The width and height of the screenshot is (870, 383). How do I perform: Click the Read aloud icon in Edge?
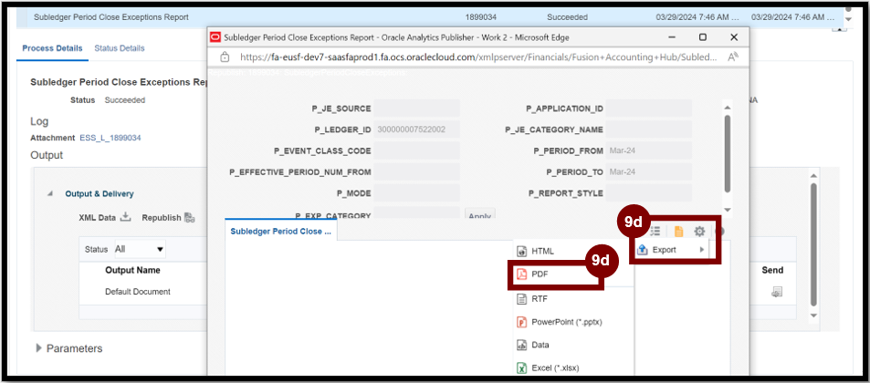pos(731,57)
